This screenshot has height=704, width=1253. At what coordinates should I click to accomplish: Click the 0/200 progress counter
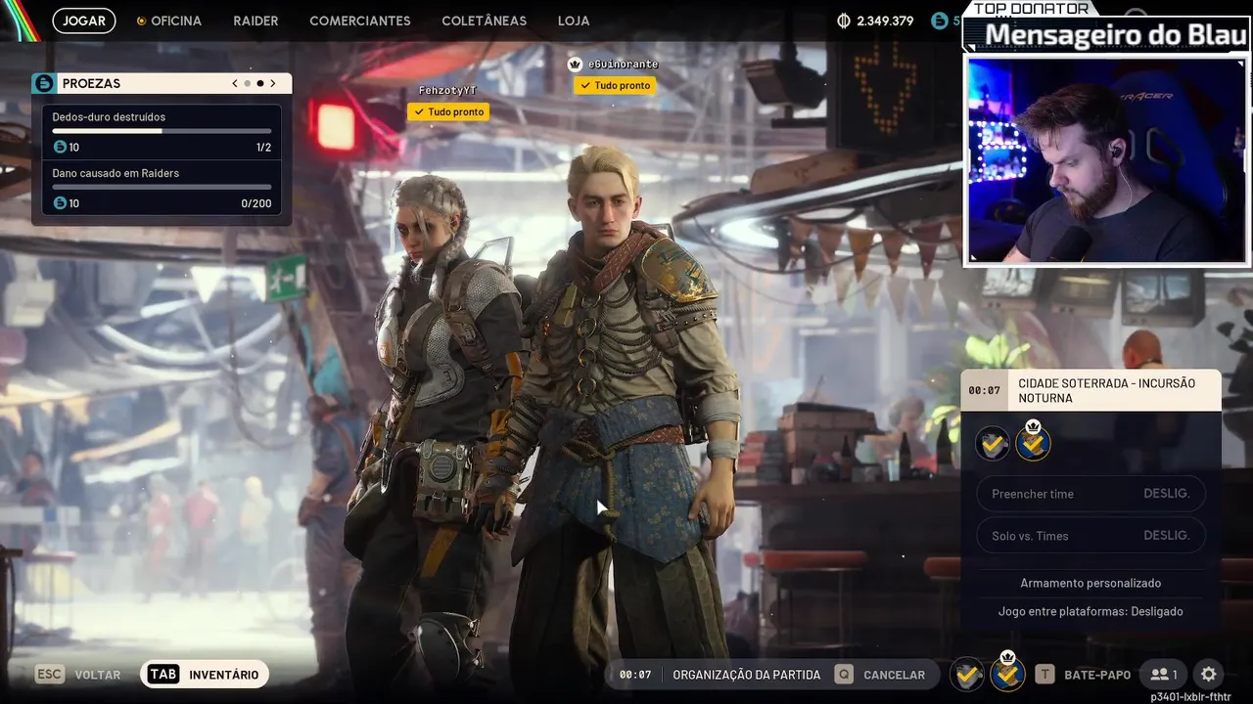pos(256,203)
